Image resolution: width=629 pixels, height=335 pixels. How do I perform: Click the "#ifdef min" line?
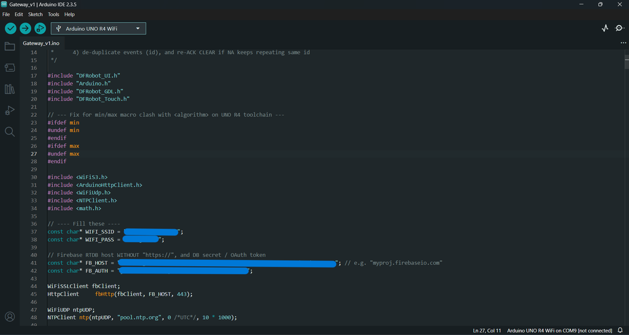[63, 122]
